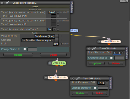
Task: Click the empty Time 2 field
Action: click(x=53, y=21)
